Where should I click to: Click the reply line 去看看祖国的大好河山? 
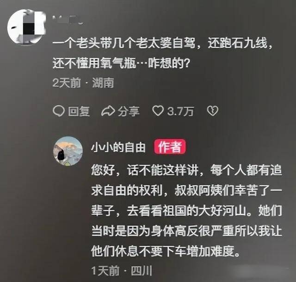[x=186, y=211]
